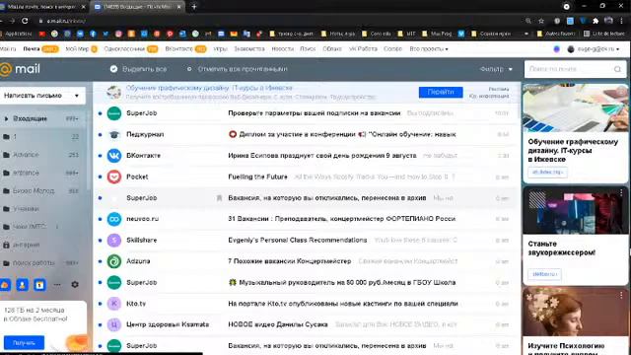Open the SuperJob subscription parameters email
The width and height of the screenshot is (631, 355).
point(307,113)
